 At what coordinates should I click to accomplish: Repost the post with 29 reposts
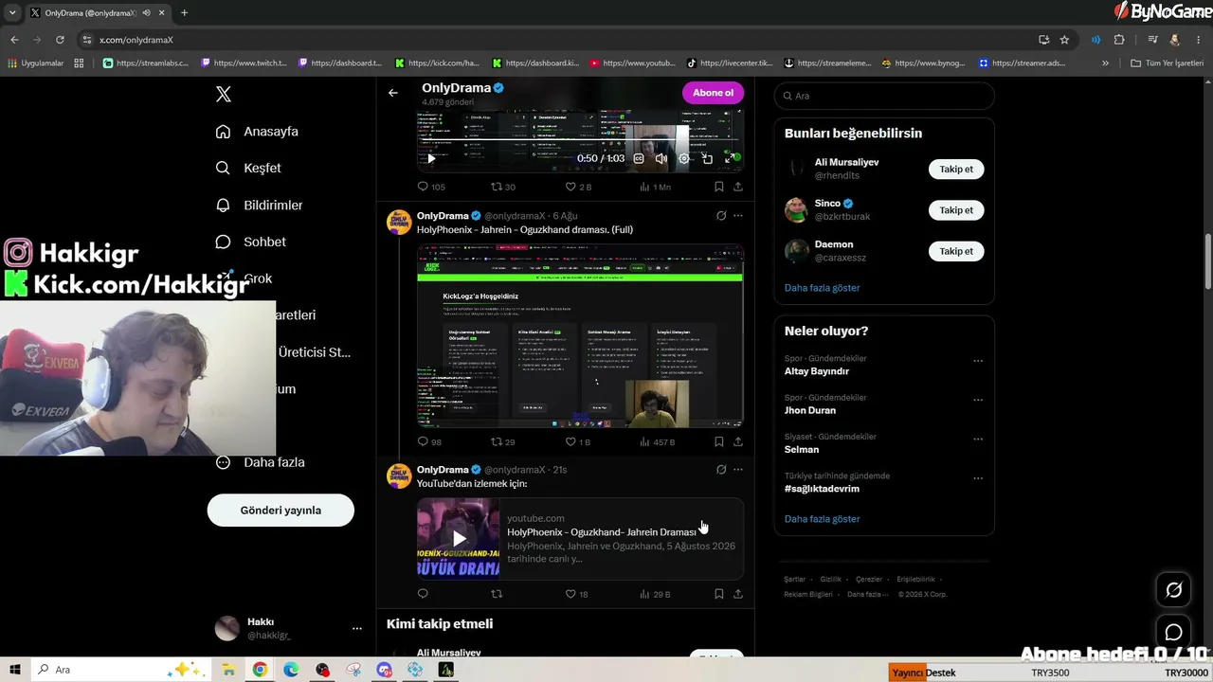(x=503, y=441)
